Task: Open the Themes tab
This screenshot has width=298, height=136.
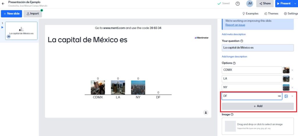Action: coord(271,14)
